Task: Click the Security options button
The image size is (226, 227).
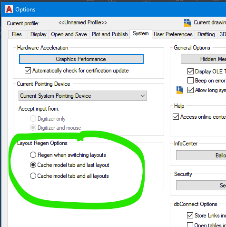Action: (201, 185)
